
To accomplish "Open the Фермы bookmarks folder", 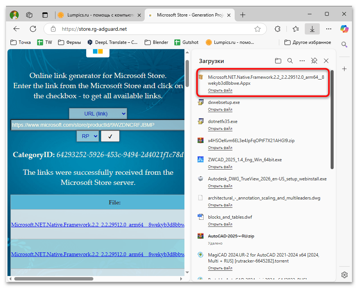I will click(x=69, y=42).
